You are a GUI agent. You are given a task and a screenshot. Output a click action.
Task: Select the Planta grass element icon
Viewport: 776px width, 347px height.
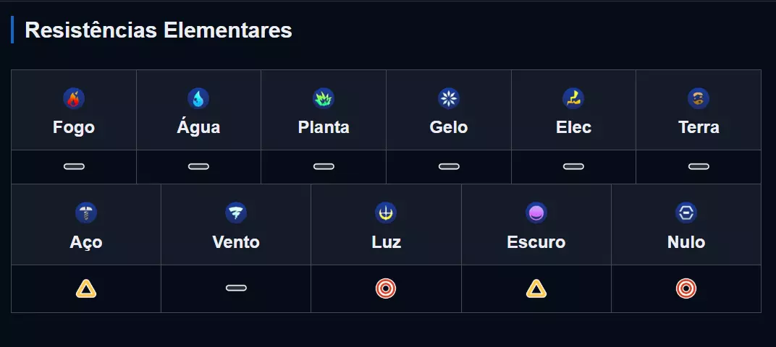pos(324,98)
